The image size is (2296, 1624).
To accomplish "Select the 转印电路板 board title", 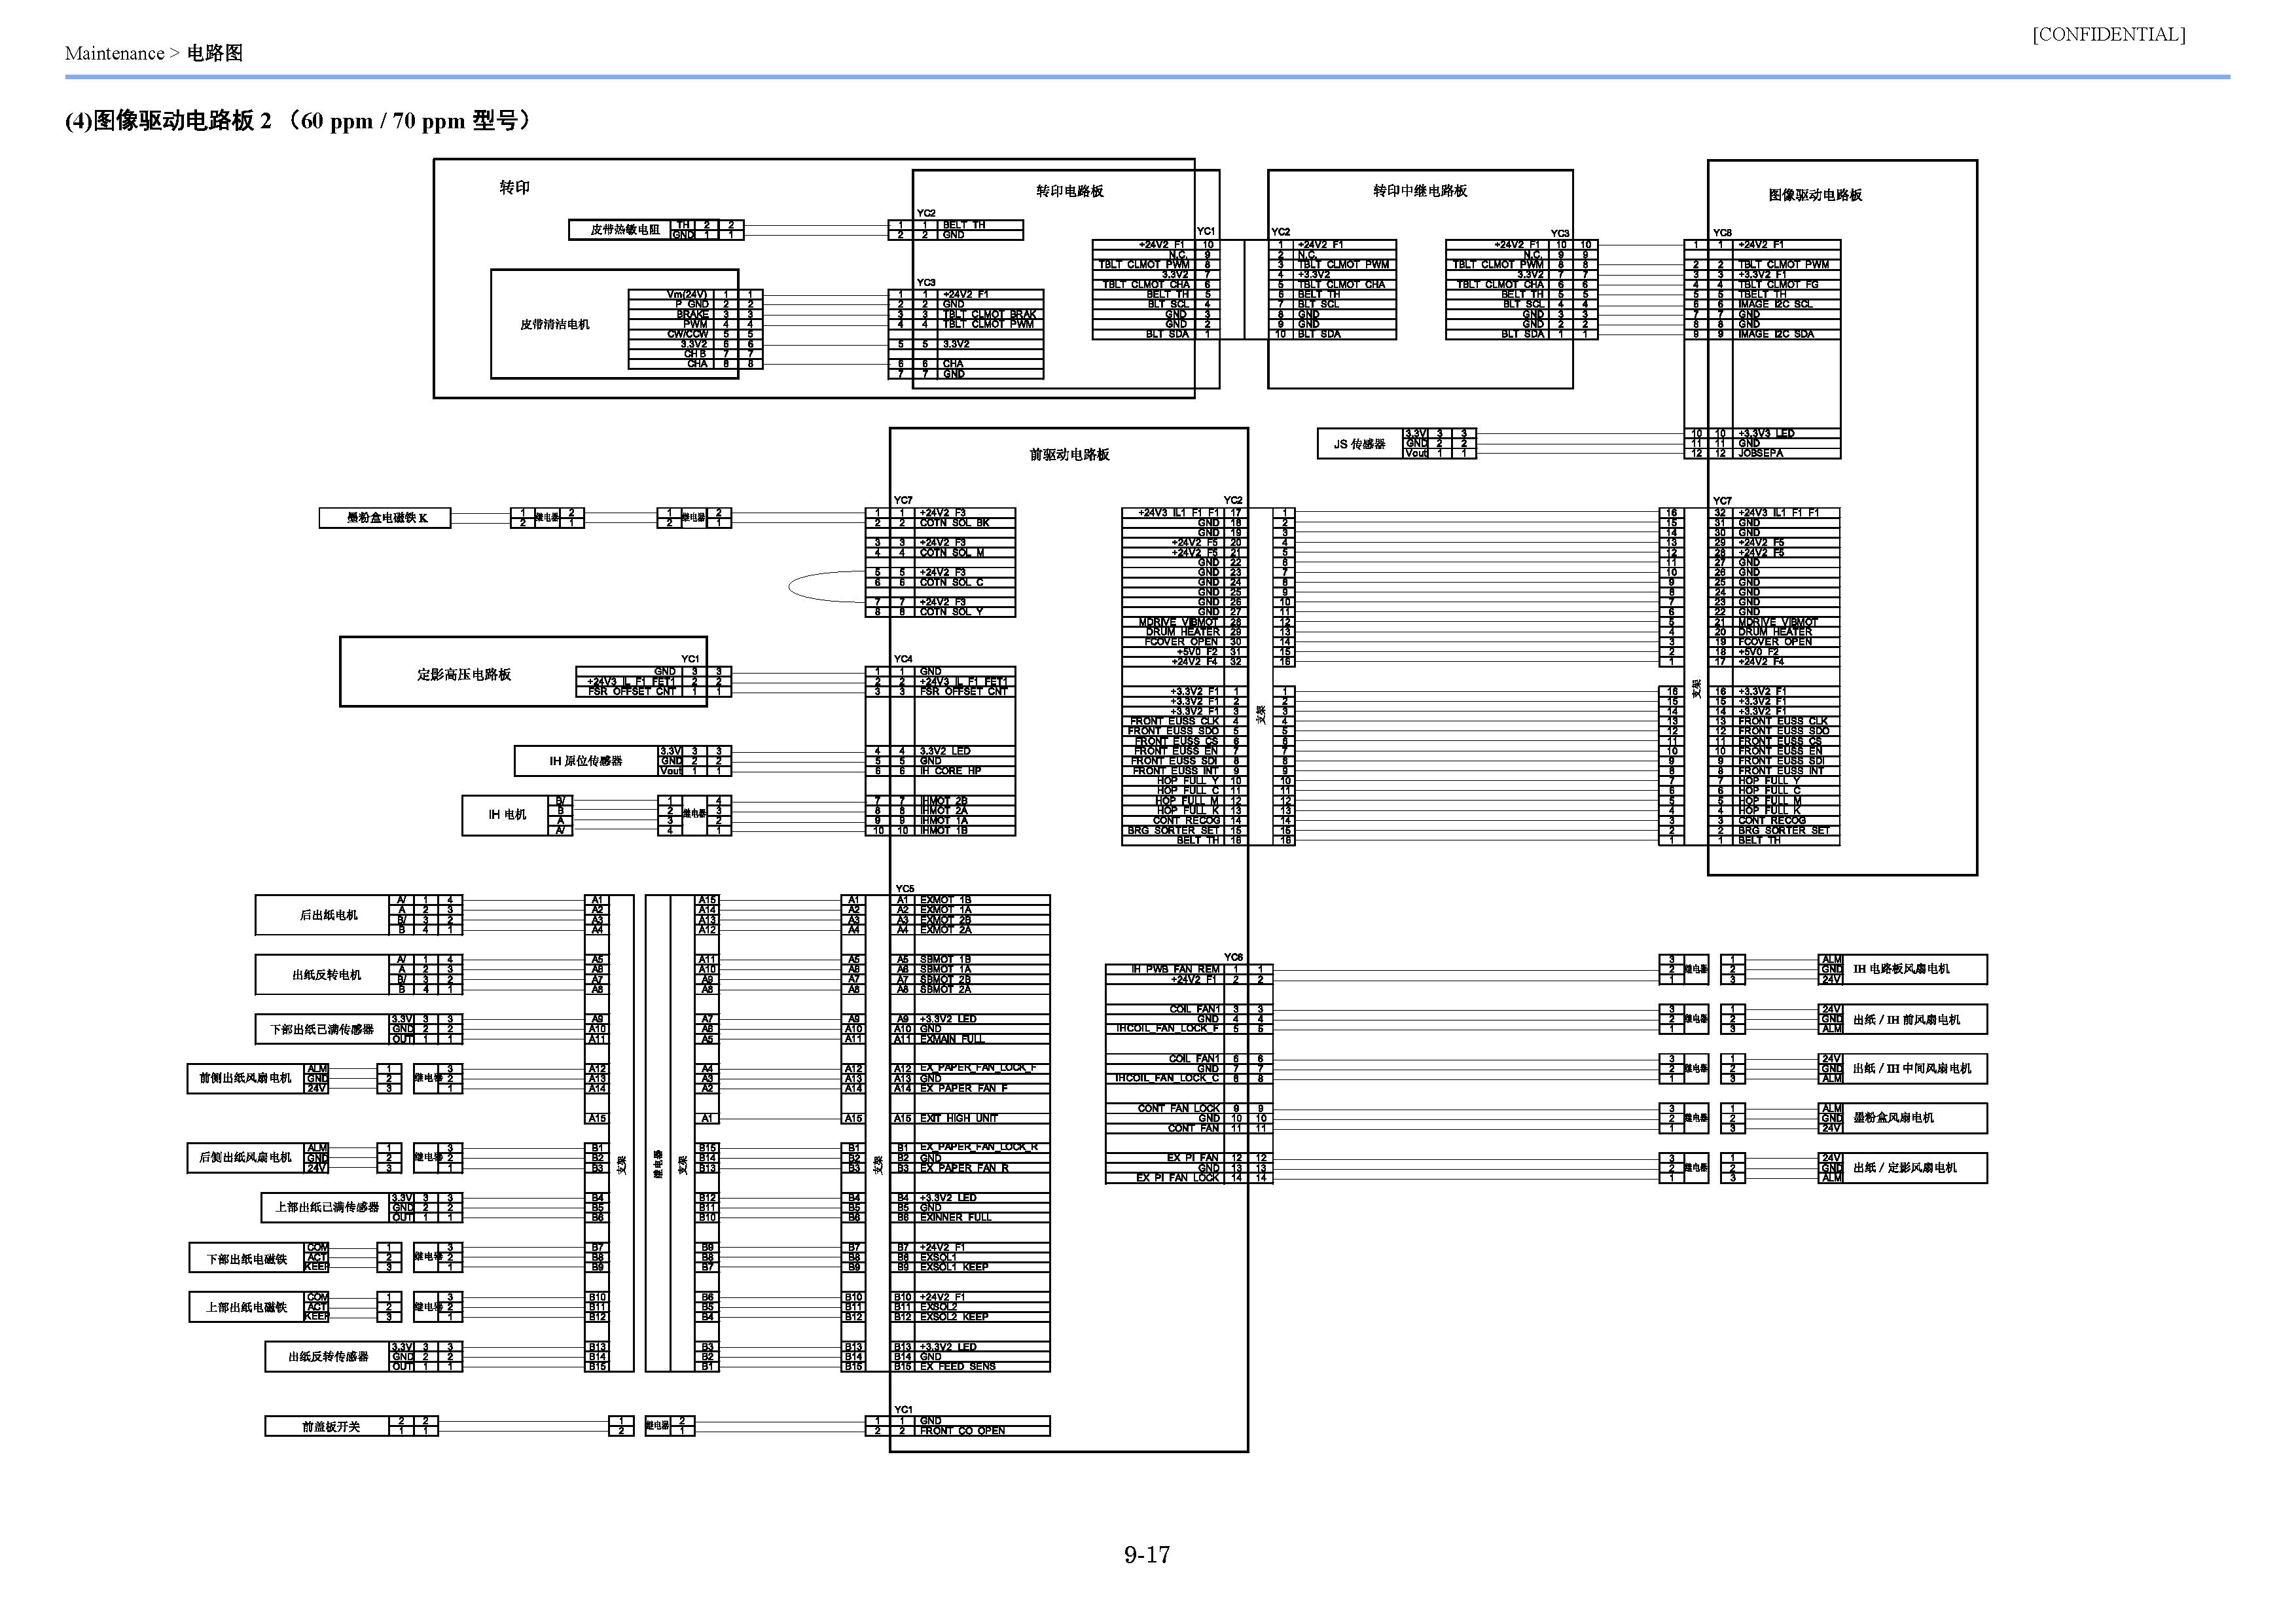I will tap(1069, 191).
